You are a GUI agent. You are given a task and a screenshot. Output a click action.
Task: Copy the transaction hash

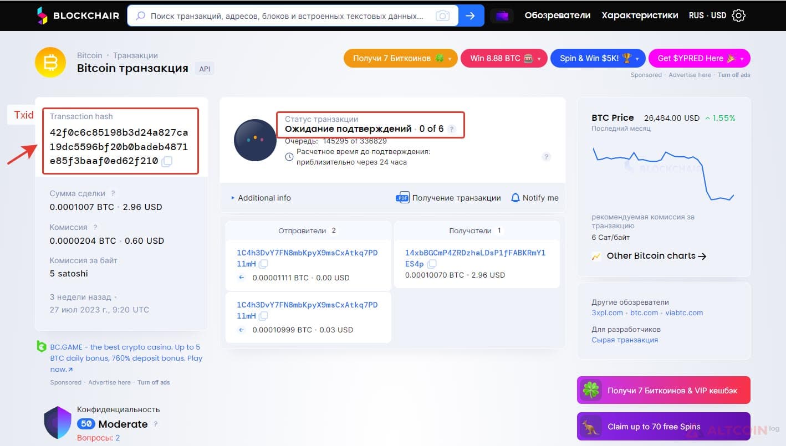tap(167, 161)
